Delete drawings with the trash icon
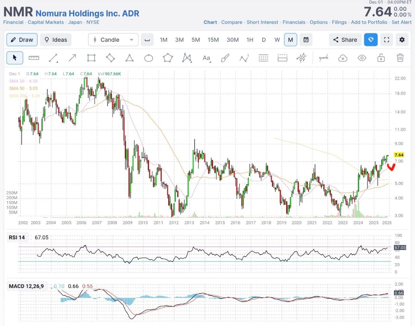Image resolution: width=415 pixels, height=326 pixels. click(x=400, y=58)
